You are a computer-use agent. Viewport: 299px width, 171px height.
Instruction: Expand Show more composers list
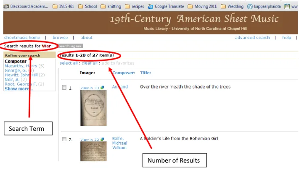(x=19, y=89)
